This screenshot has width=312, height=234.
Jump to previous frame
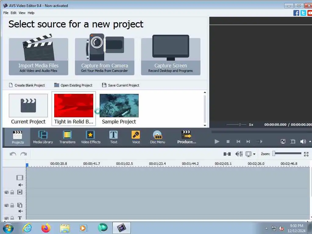238,141
